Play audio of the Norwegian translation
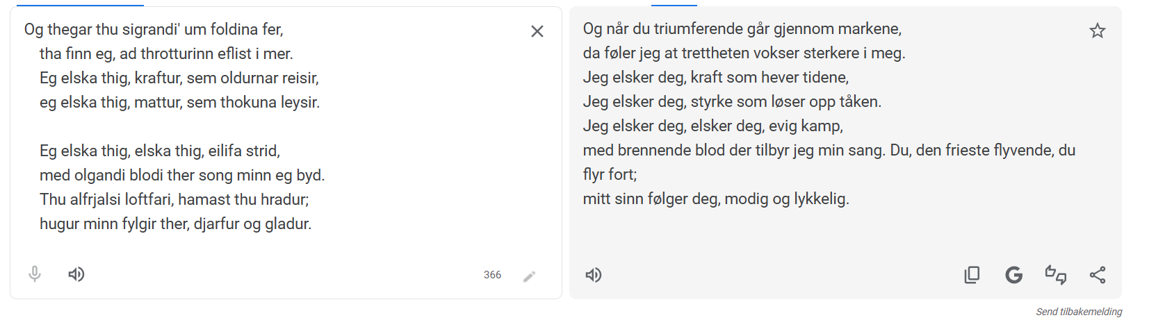Screen dimensions: 1165x336 click(x=594, y=275)
